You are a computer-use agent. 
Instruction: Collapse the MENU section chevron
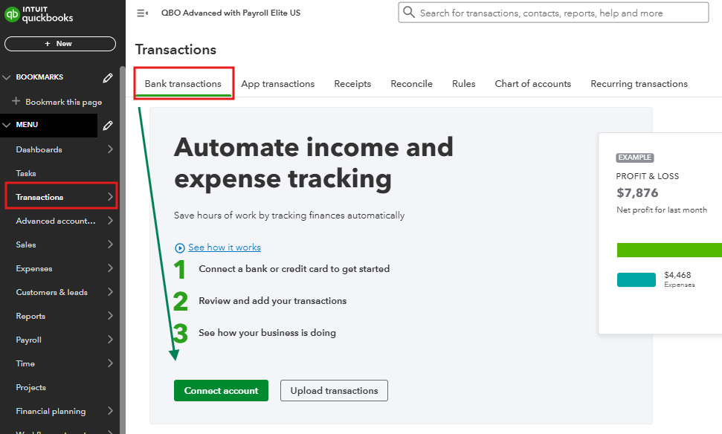click(x=7, y=125)
